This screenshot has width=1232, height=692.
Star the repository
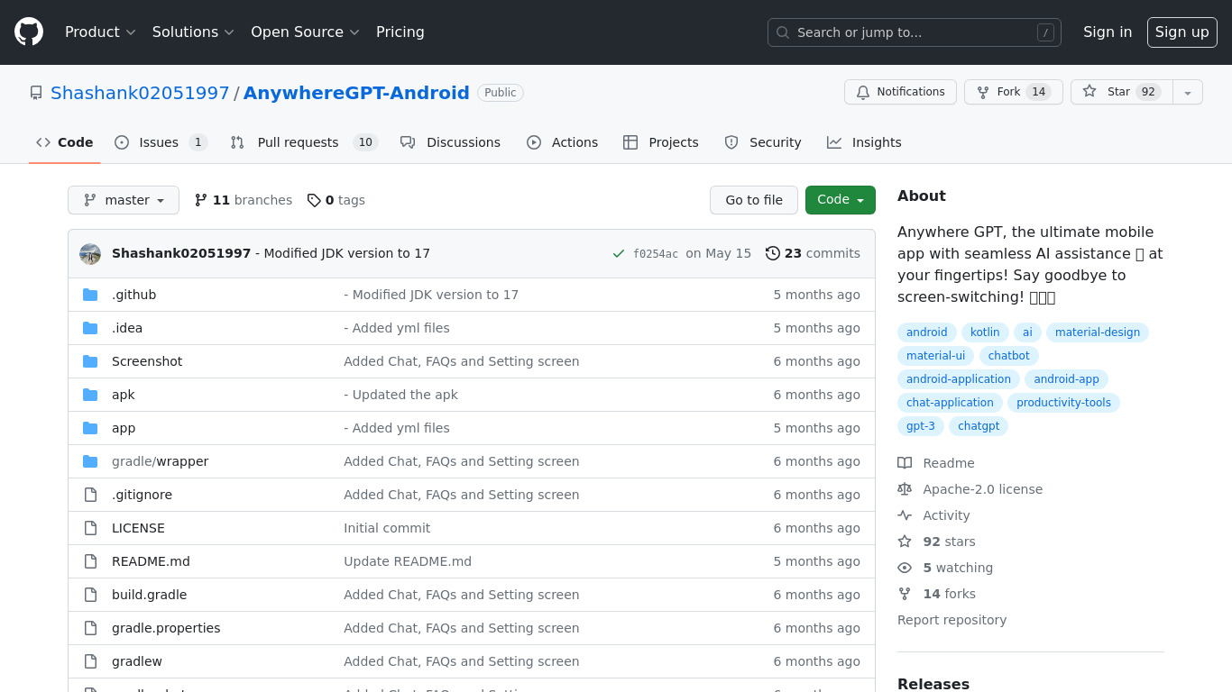point(1122,92)
